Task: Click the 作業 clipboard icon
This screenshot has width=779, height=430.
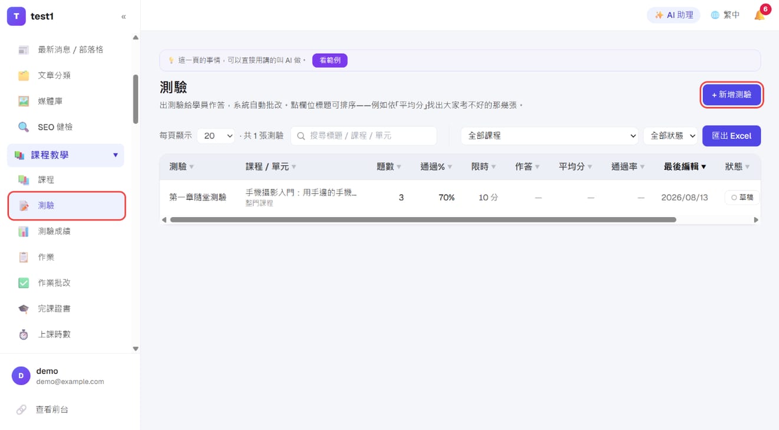Action: click(x=24, y=257)
